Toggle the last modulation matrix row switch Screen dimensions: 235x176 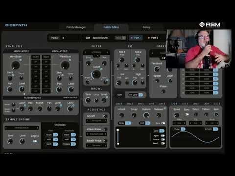(x=215, y=92)
